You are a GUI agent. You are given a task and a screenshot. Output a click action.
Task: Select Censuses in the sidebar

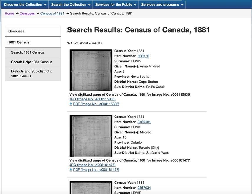pyautogui.click(x=33, y=31)
